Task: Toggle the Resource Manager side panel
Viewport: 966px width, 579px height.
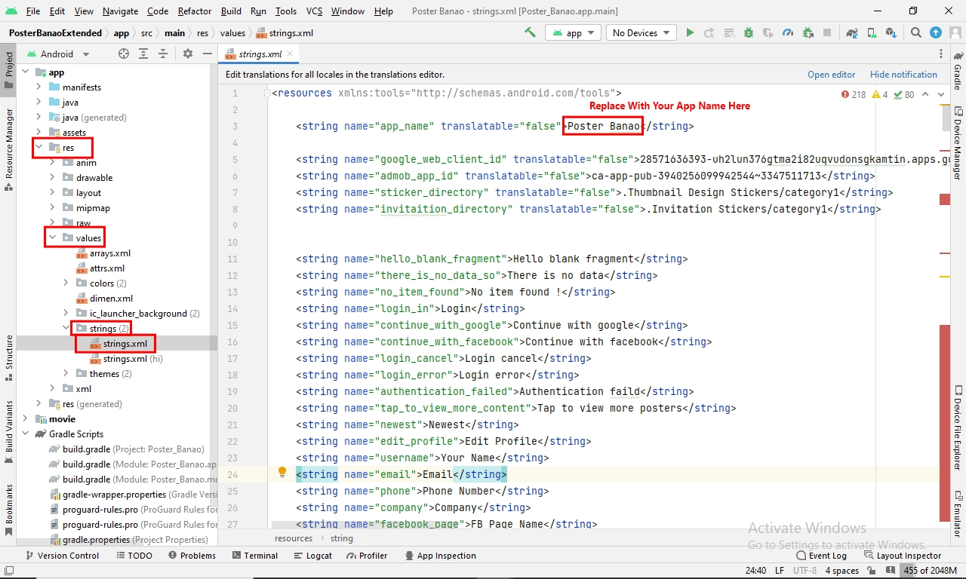Action: (8, 148)
